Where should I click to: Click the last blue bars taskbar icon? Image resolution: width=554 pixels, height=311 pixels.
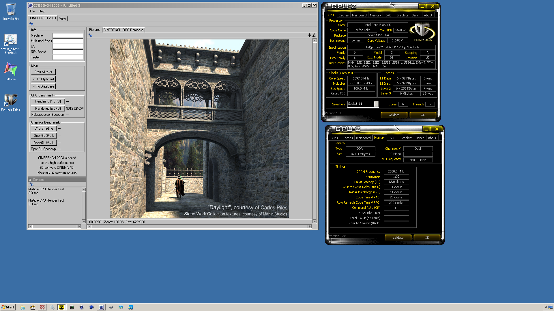(131, 307)
